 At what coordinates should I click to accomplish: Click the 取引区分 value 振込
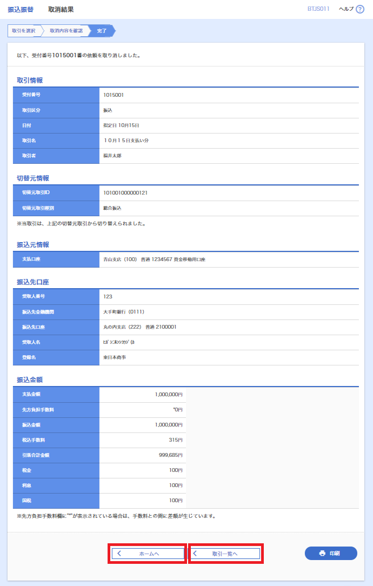pos(108,110)
